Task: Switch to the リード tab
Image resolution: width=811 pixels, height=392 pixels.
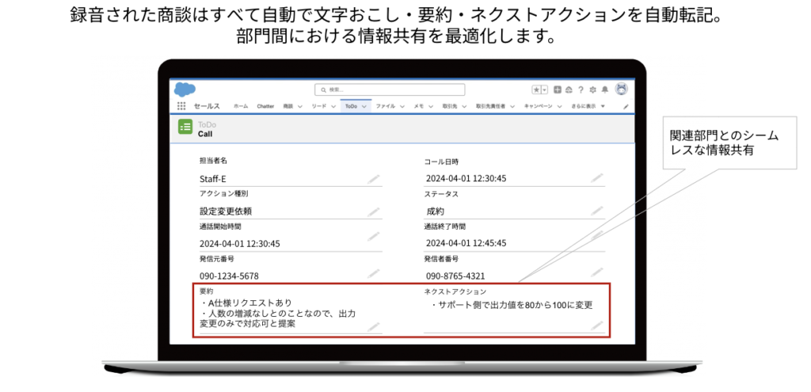Action: point(319,106)
